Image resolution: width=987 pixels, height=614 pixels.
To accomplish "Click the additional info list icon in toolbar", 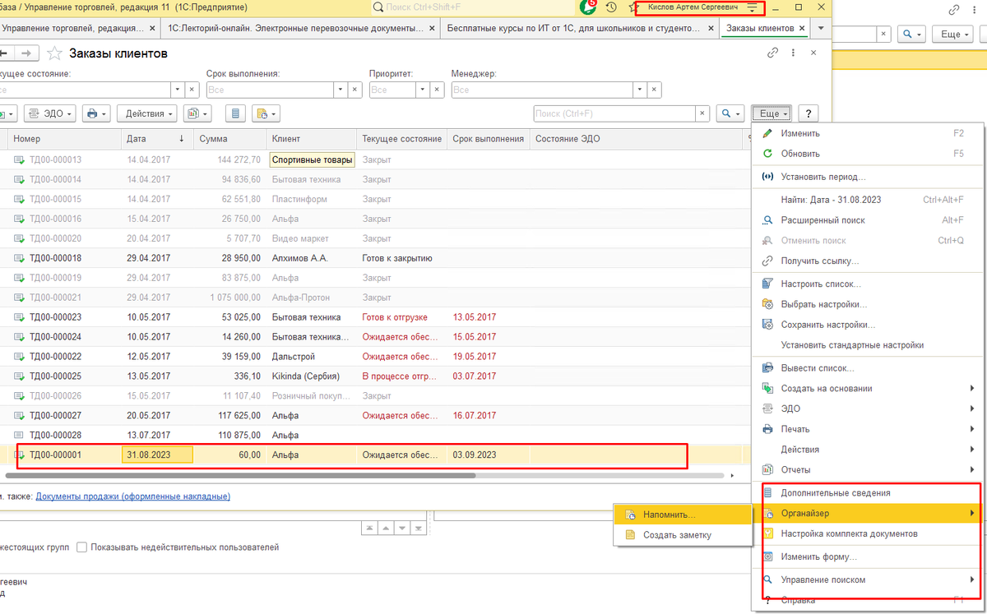I will point(236,113).
